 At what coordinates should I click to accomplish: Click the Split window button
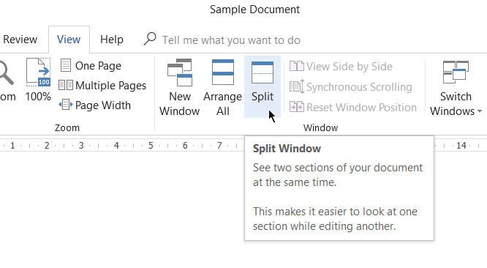click(263, 86)
